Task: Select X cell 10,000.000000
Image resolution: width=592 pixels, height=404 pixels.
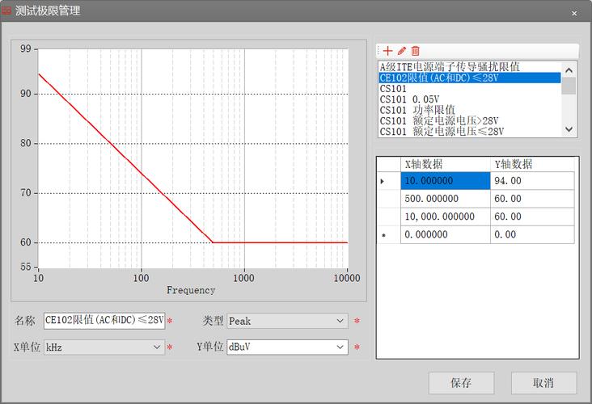Action: click(446, 217)
